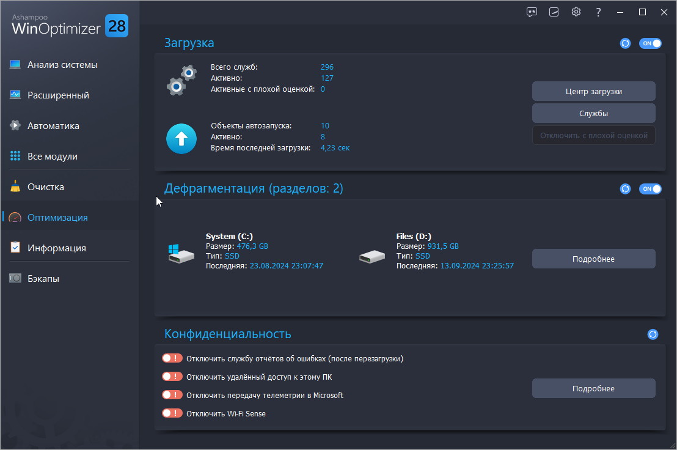Click the theme/skin switch icon in title bar
This screenshot has width=677, height=450.
coord(554,12)
